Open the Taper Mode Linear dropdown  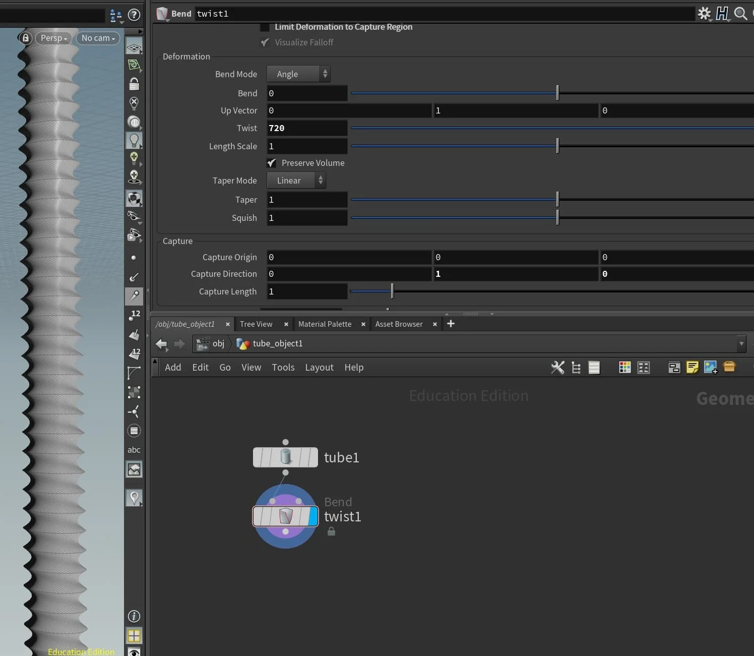click(296, 181)
